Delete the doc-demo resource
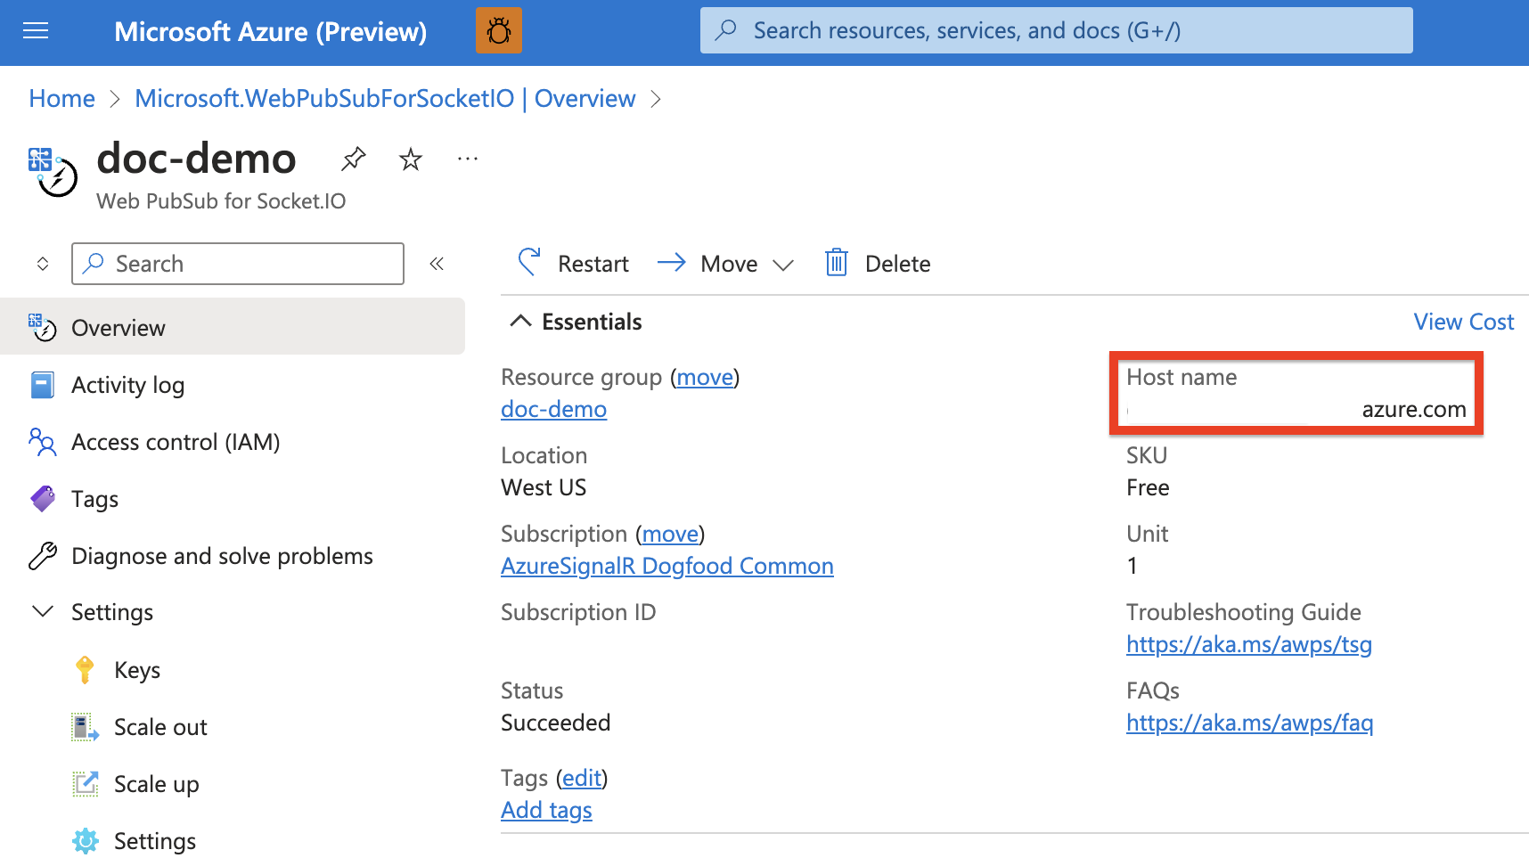Image resolution: width=1529 pixels, height=866 pixels. (x=879, y=264)
